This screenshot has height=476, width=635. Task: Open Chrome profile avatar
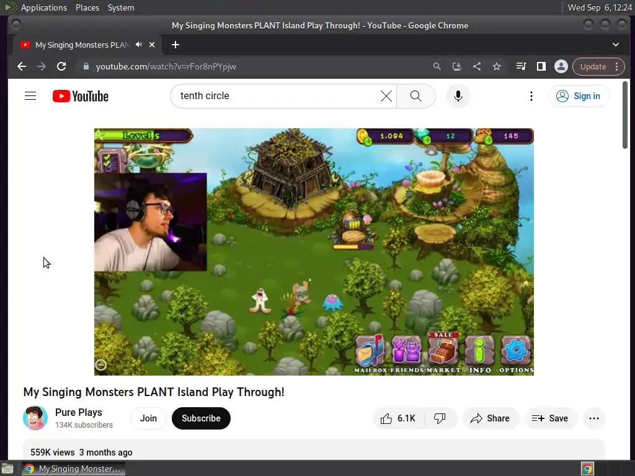561,66
